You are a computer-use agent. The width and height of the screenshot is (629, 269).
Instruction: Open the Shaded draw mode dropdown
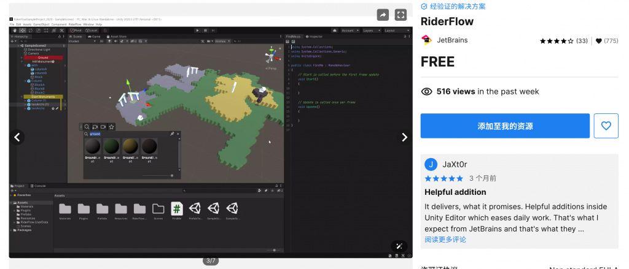(82, 41)
